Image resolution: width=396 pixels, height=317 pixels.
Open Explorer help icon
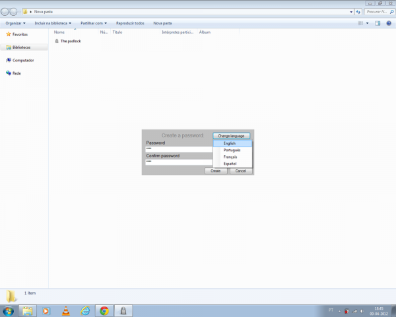tap(389, 23)
